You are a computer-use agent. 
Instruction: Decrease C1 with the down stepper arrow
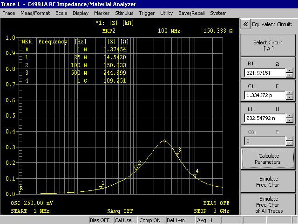290,98
